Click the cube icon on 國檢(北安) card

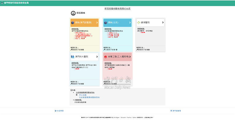coord(105,23)
